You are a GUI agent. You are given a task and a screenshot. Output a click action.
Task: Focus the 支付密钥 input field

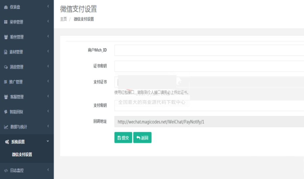click(x=209, y=105)
